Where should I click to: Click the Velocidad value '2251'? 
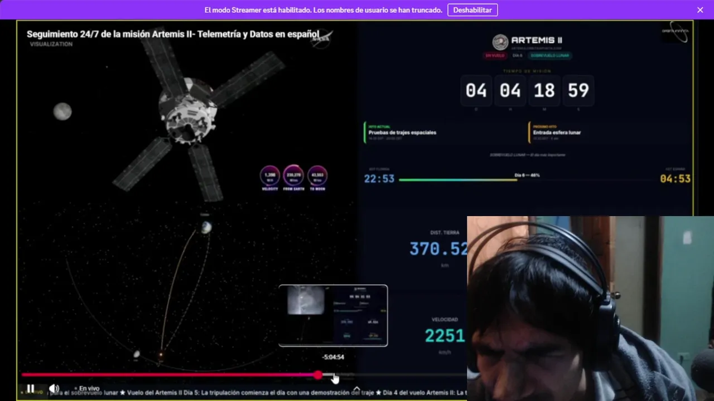pos(445,335)
